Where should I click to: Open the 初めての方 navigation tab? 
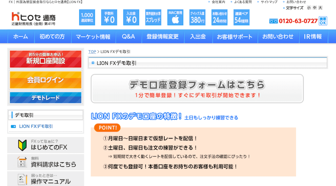click(x=52, y=37)
